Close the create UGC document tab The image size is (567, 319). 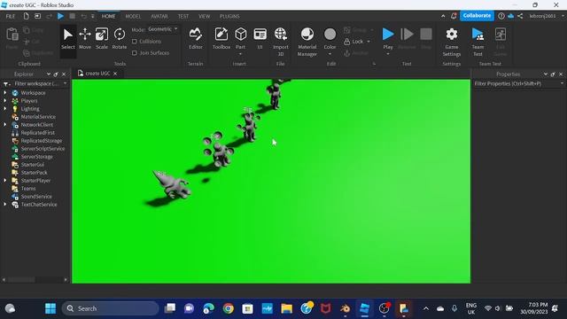115,74
